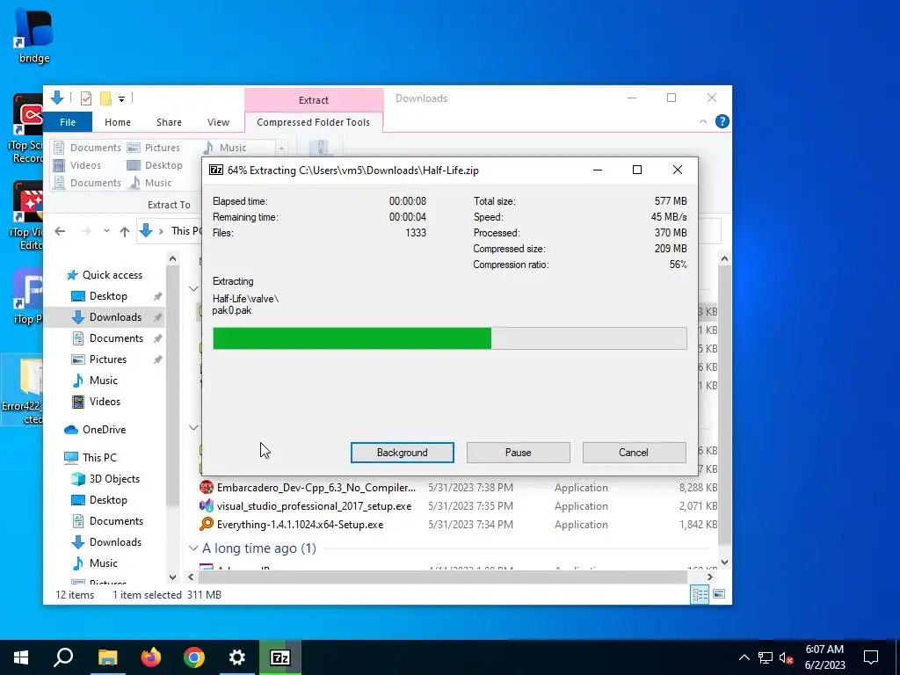The image size is (900, 675).
Task: Open recent locations dropdown arrow
Action: click(x=106, y=231)
